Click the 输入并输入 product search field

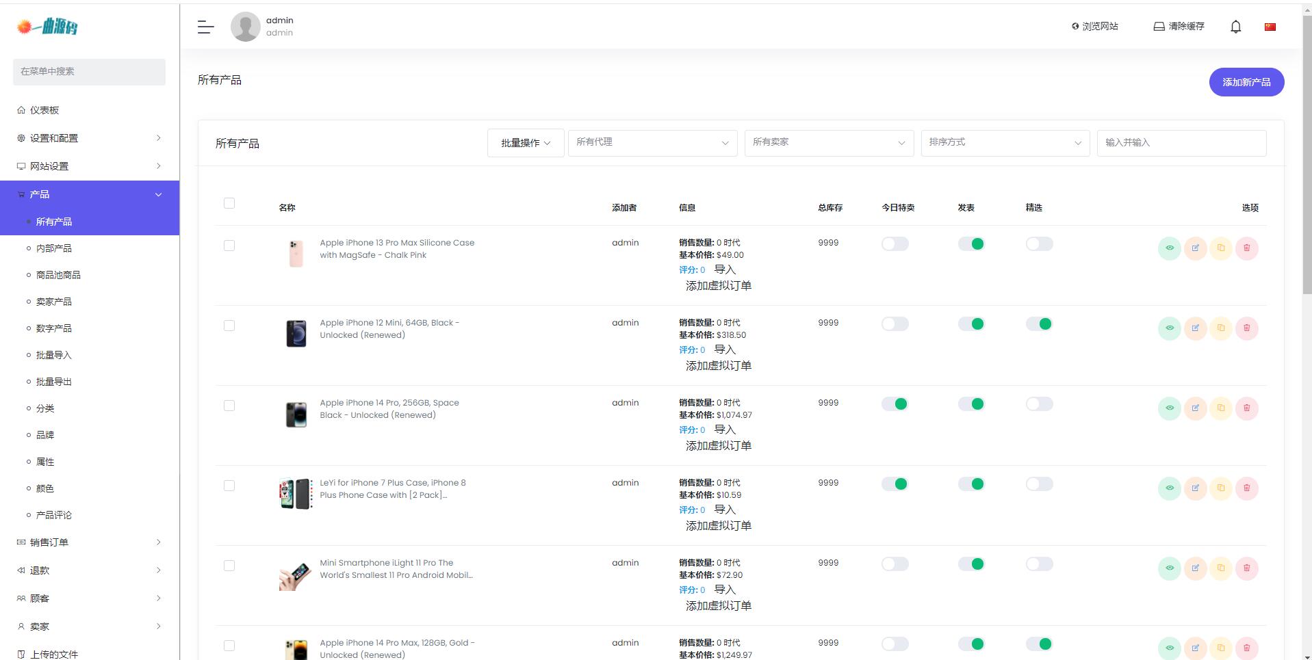[x=1181, y=142]
